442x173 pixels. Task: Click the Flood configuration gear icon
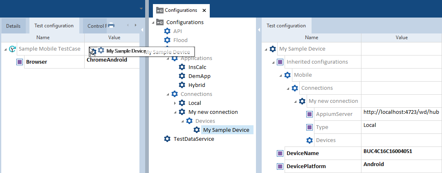tap(167, 40)
